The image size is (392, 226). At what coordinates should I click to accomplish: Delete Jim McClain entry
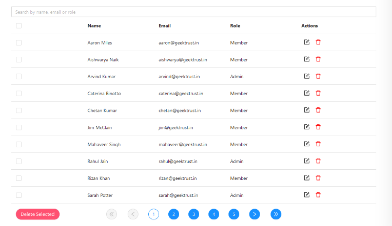coord(318,127)
